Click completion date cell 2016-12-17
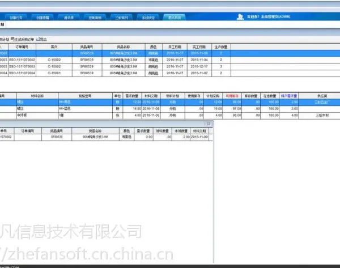The height and width of the screenshot is (268, 340). click(199, 66)
